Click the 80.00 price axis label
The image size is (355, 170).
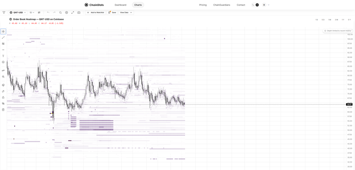350,76
